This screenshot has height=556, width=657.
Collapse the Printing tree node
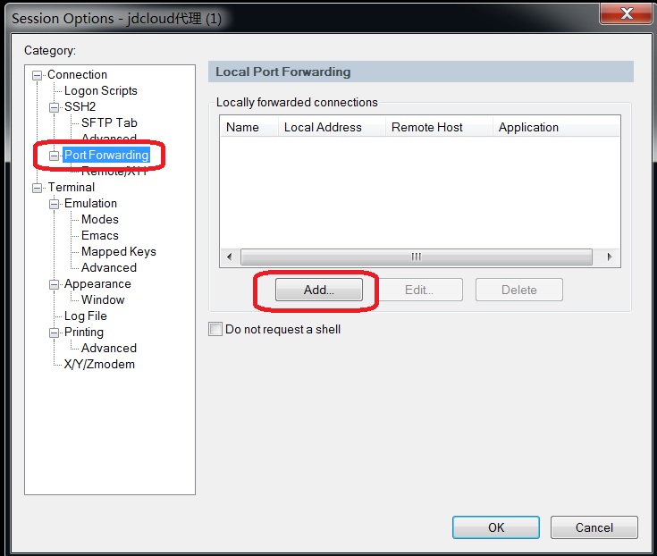(x=54, y=333)
